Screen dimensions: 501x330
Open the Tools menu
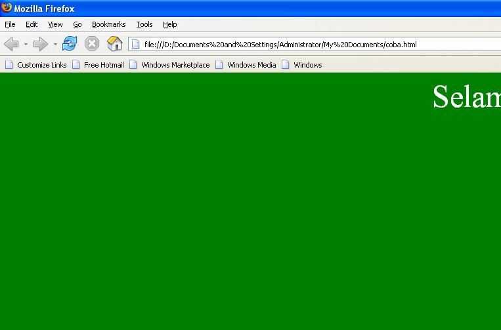[x=144, y=24]
